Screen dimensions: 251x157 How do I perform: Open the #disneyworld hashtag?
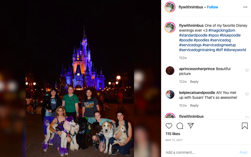pyautogui.click(x=235, y=50)
